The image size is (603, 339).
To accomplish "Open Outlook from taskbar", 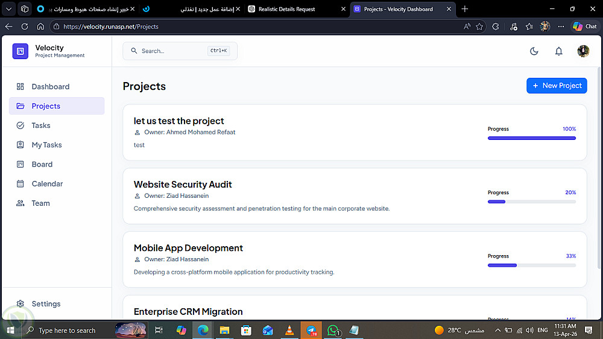I will click(x=268, y=330).
